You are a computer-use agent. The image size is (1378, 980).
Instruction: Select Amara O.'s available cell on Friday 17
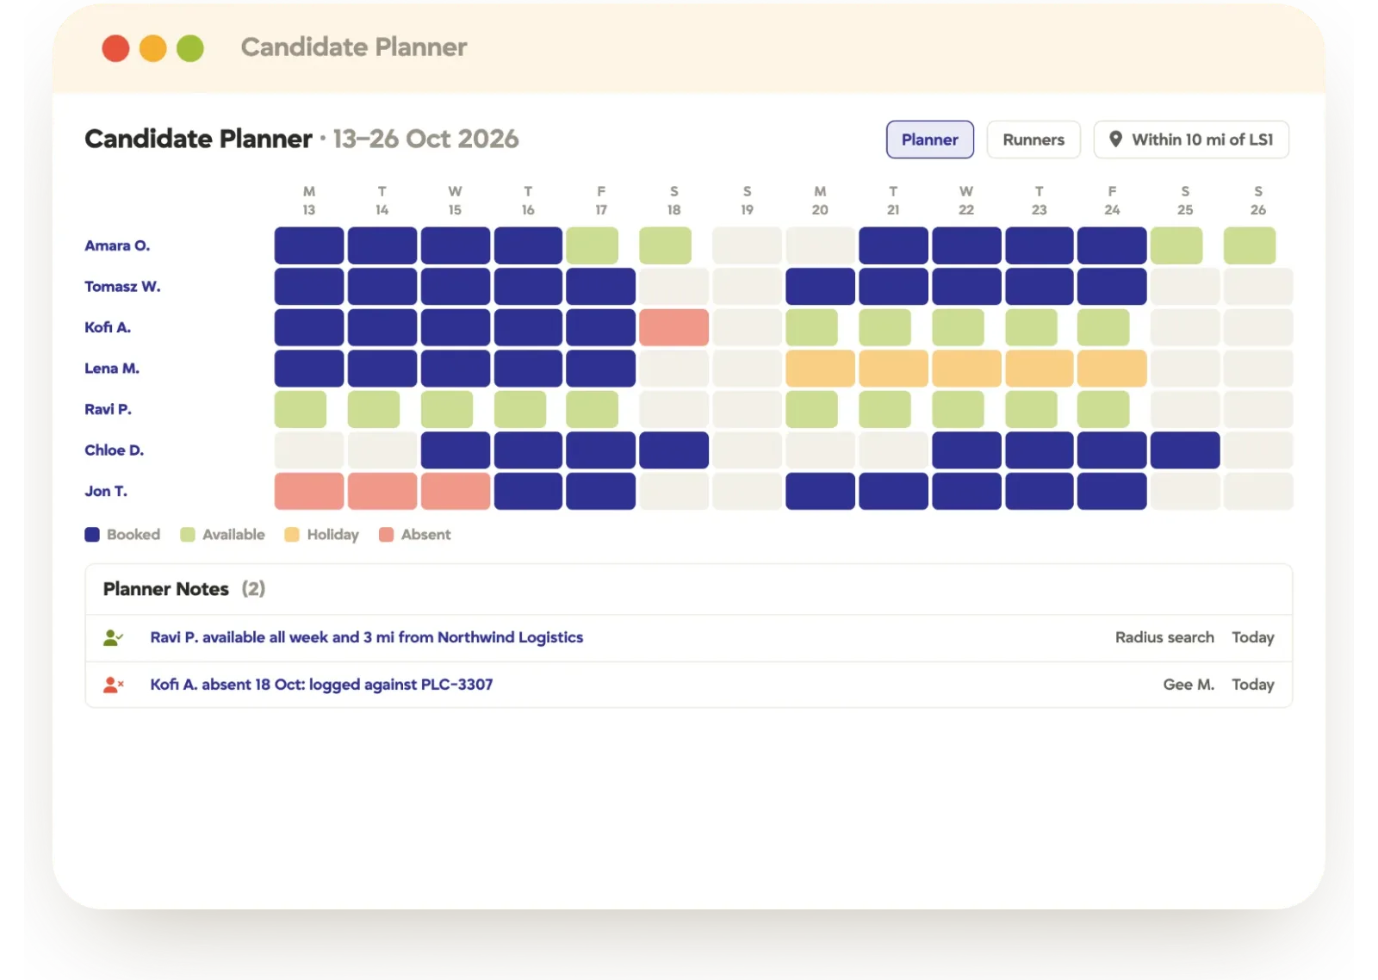click(593, 245)
